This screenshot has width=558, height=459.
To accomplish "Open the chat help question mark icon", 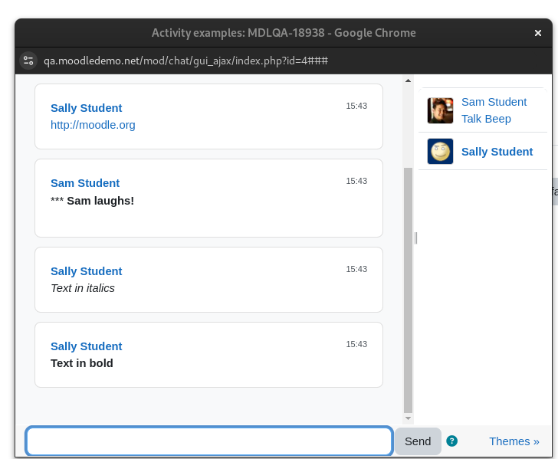I will [x=451, y=441].
